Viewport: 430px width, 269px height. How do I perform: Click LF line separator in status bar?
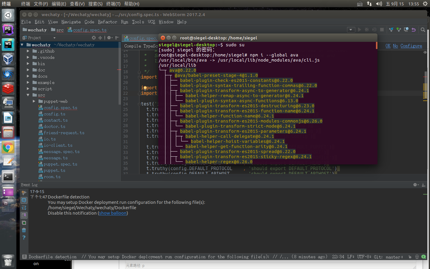351,257
